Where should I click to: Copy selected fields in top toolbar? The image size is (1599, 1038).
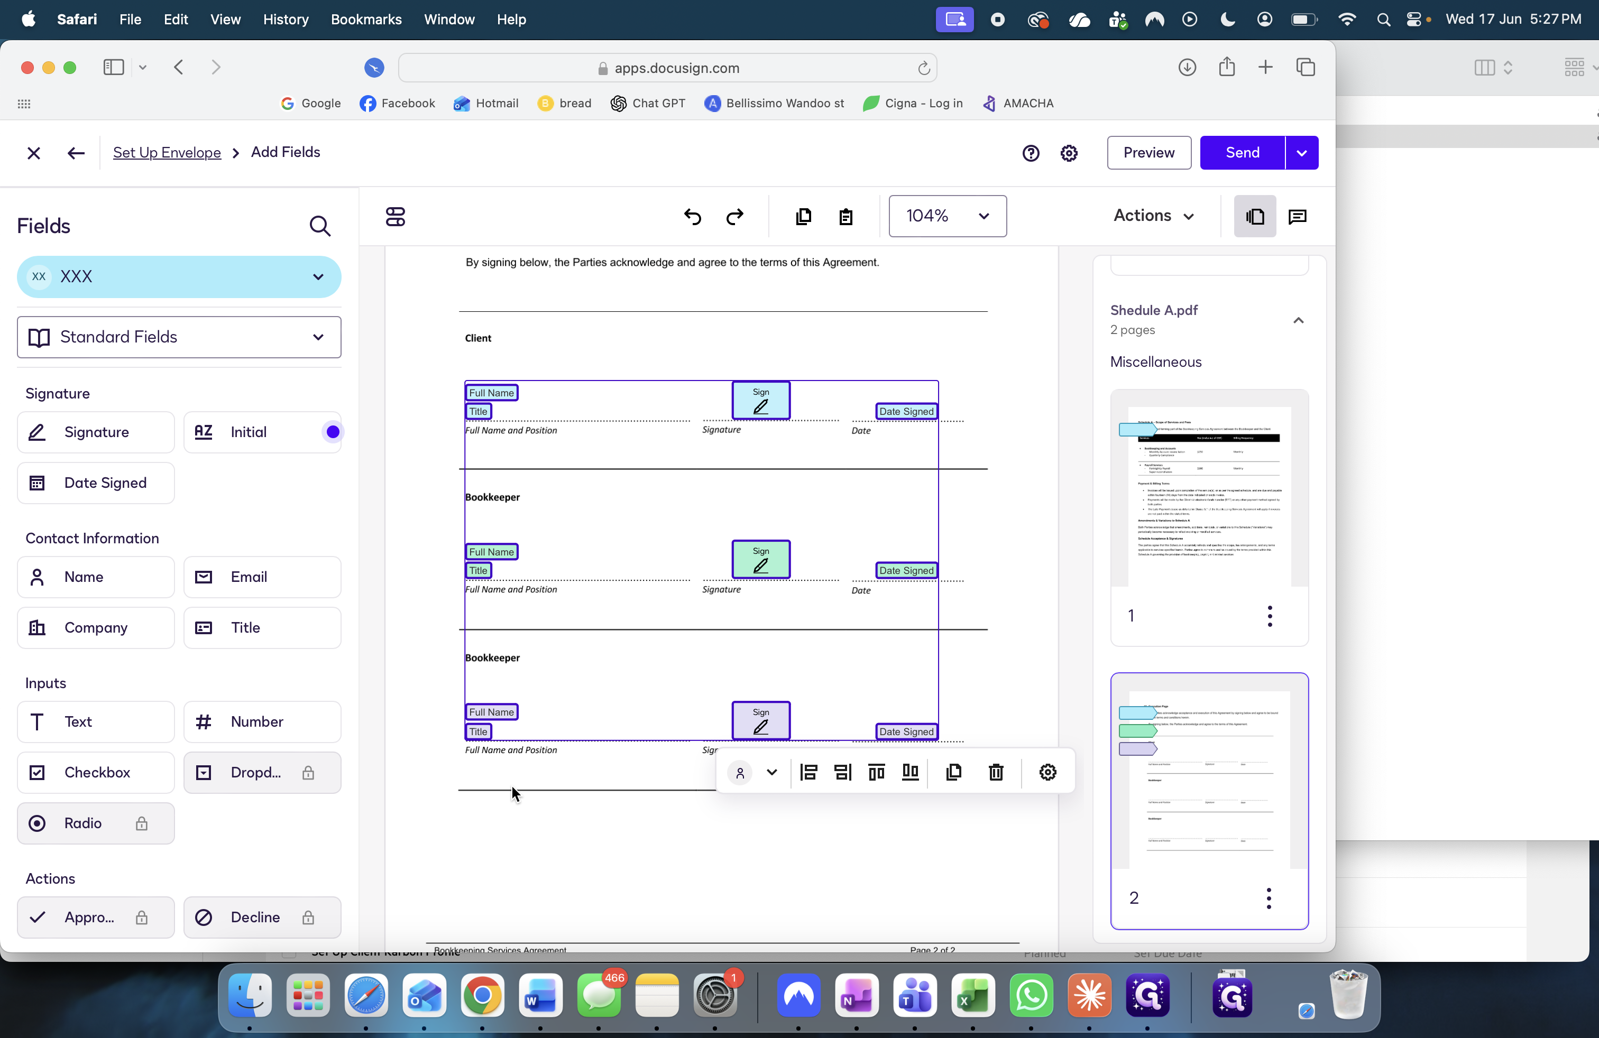pos(804,216)
